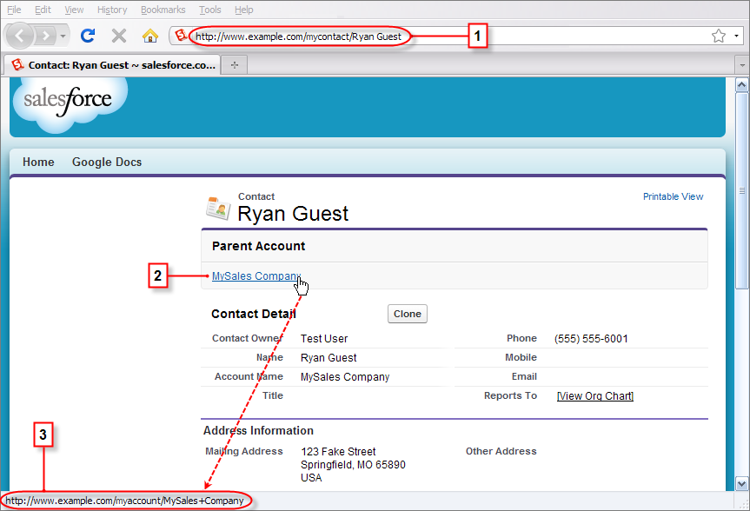Switch to the Google Docs tab
This screenshot has height=511, width=750.
point(106,162)
